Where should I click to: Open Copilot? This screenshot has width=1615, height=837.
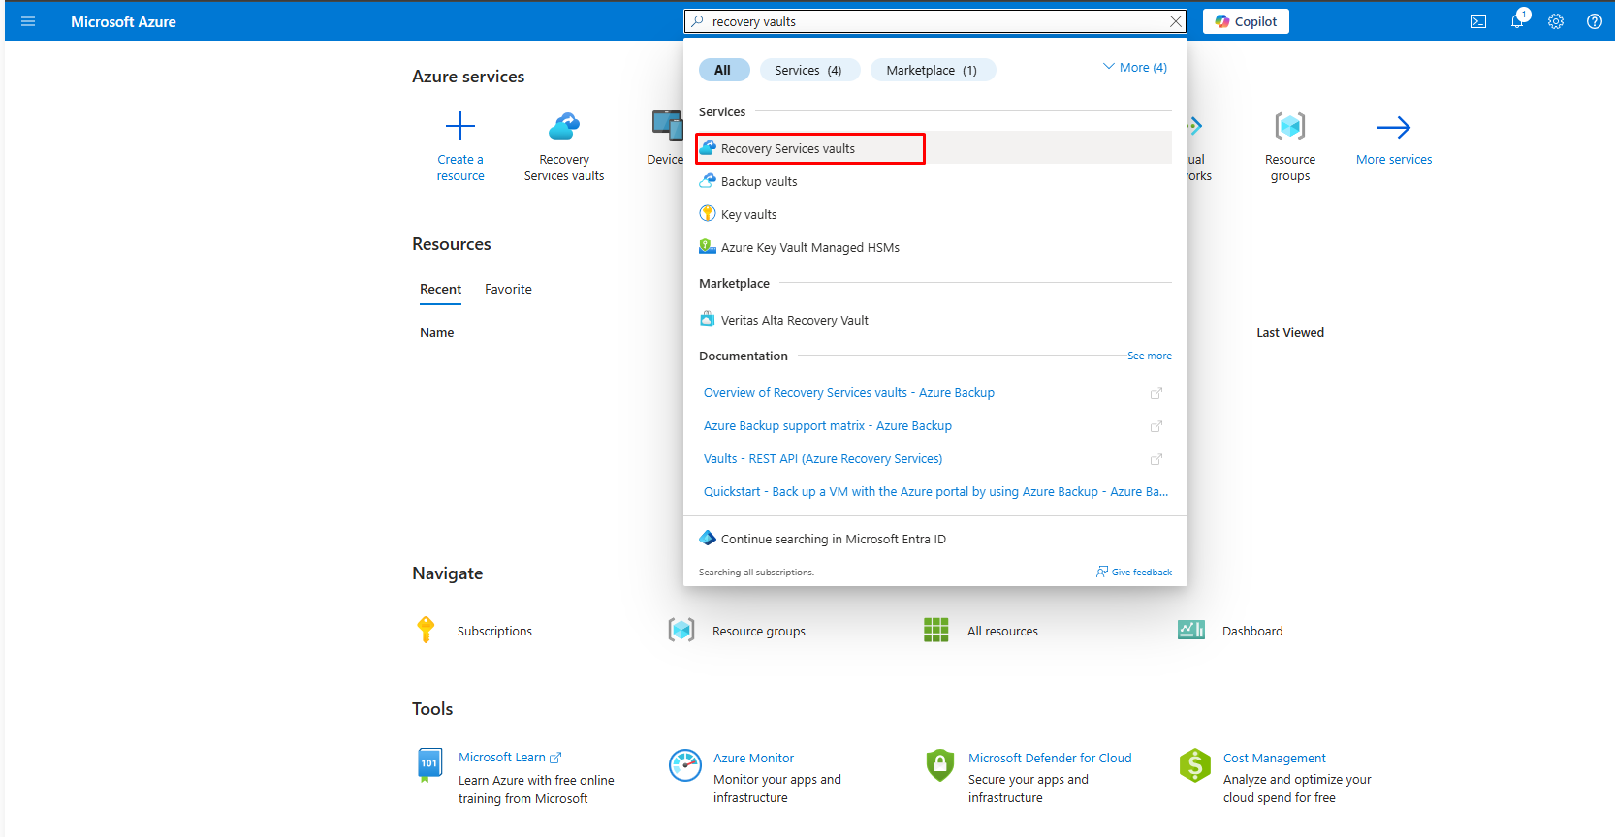tap(1246, 21)
